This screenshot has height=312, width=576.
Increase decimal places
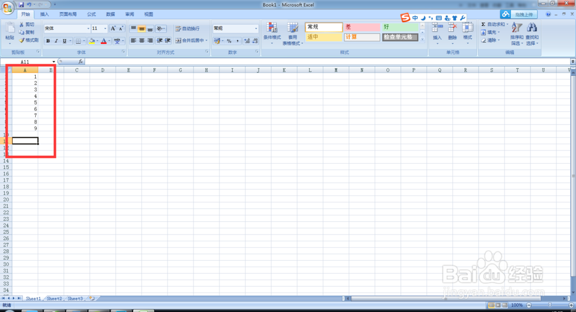tap(247, 41)
